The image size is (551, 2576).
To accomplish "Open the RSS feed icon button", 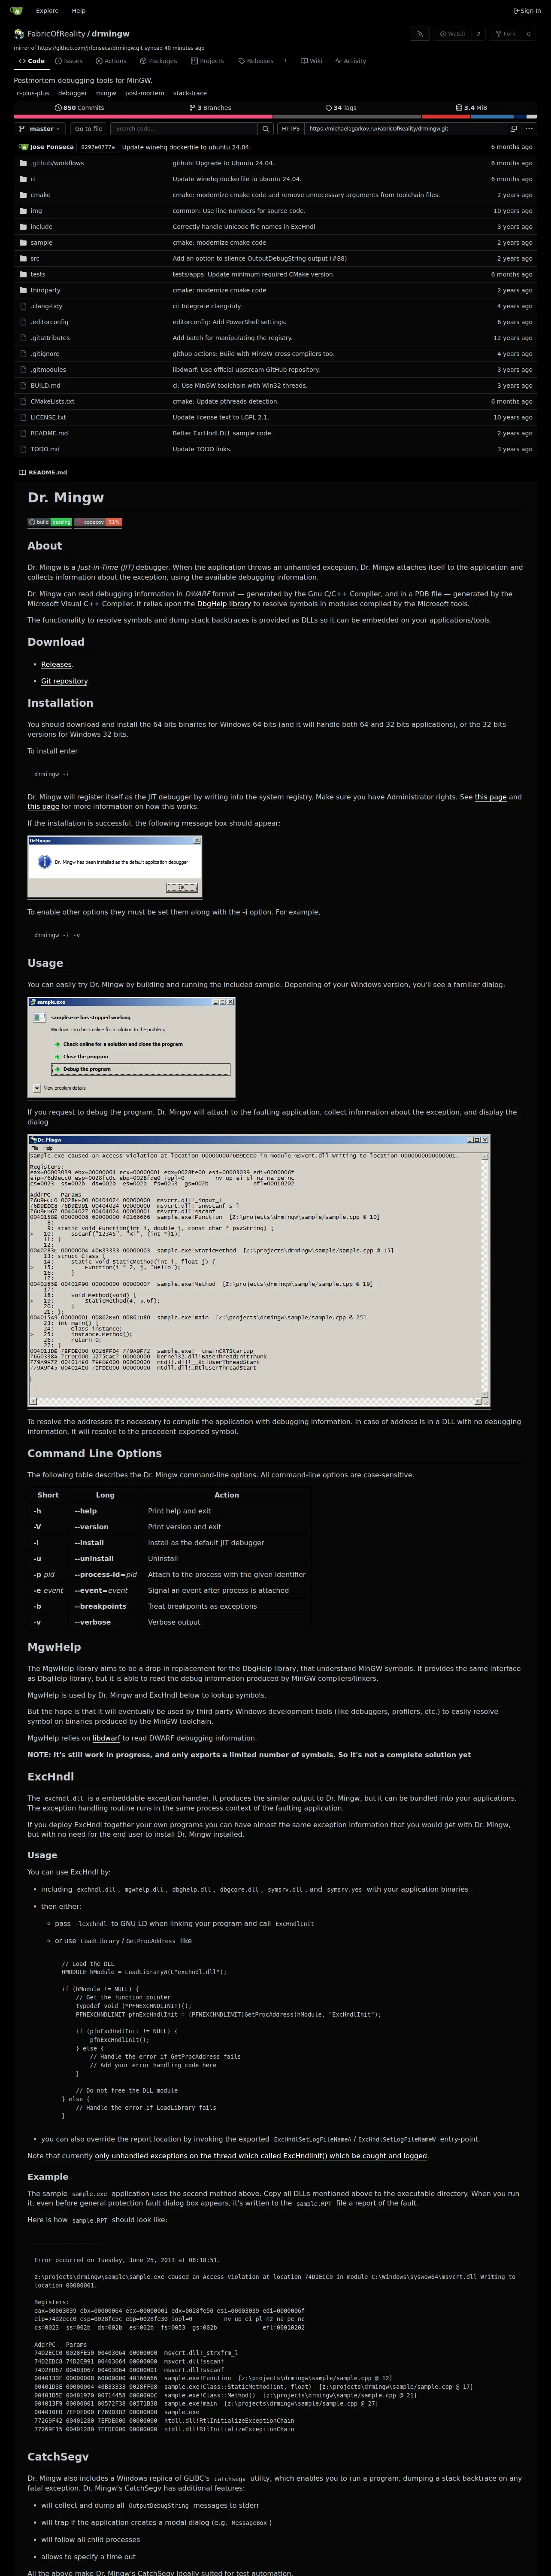I will click(x=420, y=34).
